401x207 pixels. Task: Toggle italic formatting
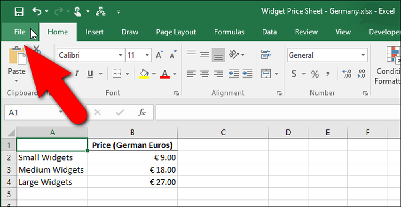76,74
